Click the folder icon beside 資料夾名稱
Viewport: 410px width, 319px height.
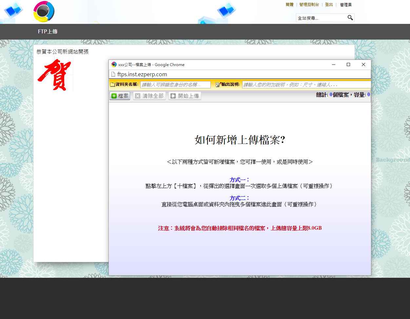point(112,85)
